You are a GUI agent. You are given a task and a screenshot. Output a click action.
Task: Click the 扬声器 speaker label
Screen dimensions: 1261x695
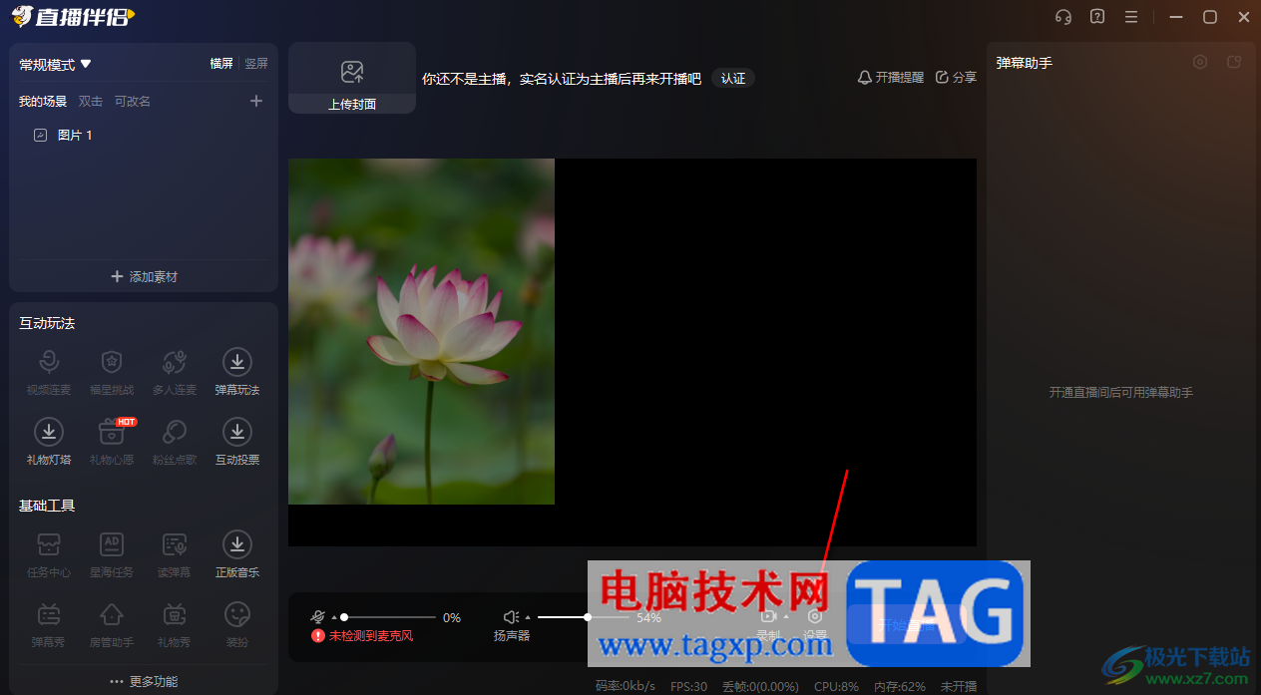[x=512, y=635]
